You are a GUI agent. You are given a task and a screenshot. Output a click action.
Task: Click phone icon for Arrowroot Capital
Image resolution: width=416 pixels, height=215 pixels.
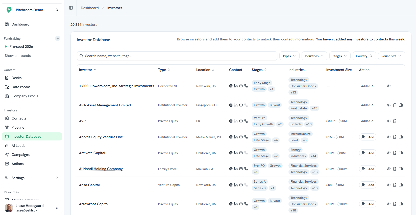point(246,204)
